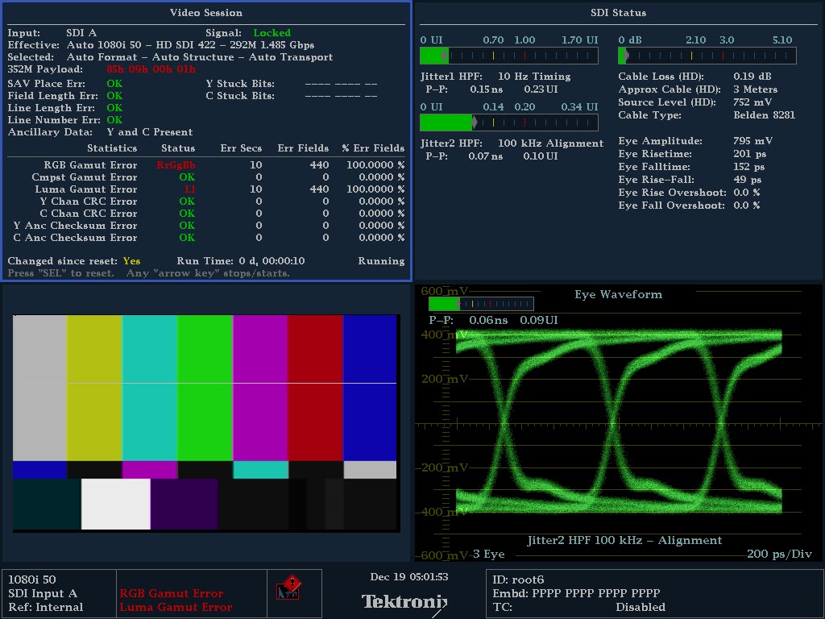
Task: Click the '% Err Fields' column header
Action: coord(373,148)
